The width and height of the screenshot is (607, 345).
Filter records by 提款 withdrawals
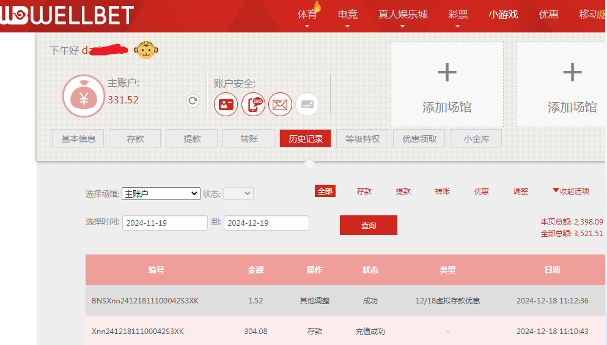[x=403, y=191]
